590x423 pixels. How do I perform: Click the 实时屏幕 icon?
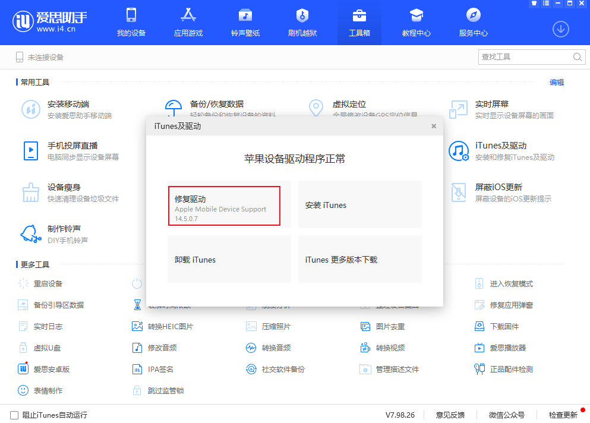tap(459, 109)
